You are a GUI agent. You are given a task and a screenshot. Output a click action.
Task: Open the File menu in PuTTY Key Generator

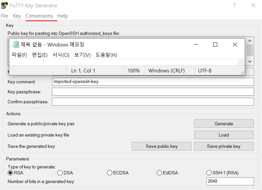(5, 16)
